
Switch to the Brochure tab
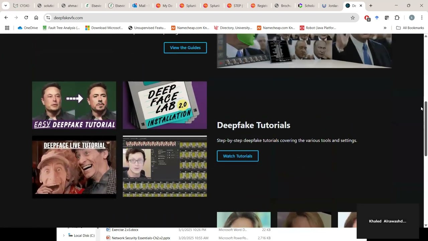pos(283,6)
